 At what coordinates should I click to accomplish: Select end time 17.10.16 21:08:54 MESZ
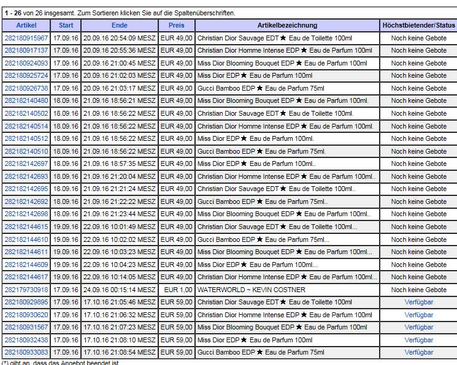[120, 352]
